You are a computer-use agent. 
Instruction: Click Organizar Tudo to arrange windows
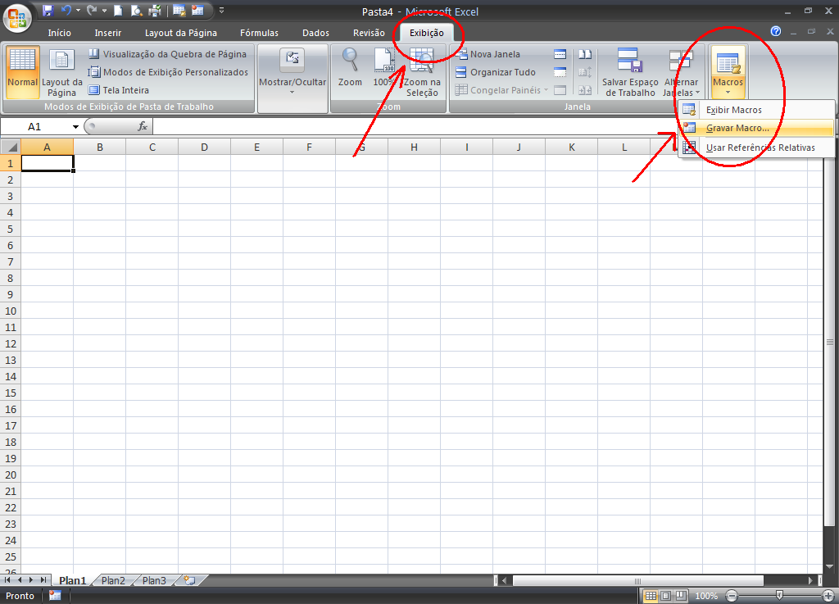point(496,72)
